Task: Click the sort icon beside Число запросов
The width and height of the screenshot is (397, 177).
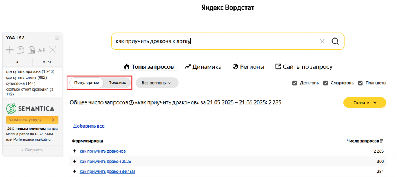Action: tap(382, 141)
